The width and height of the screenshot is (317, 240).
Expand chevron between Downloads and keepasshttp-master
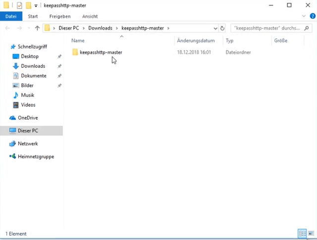117,28
